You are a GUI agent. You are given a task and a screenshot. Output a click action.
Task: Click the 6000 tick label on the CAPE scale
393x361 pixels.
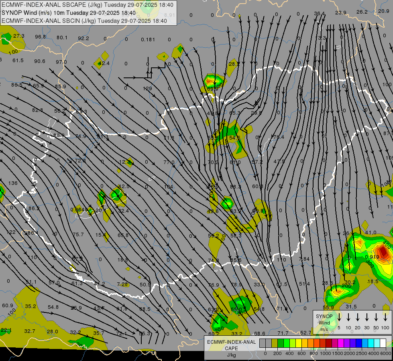(x=385, y=353)
